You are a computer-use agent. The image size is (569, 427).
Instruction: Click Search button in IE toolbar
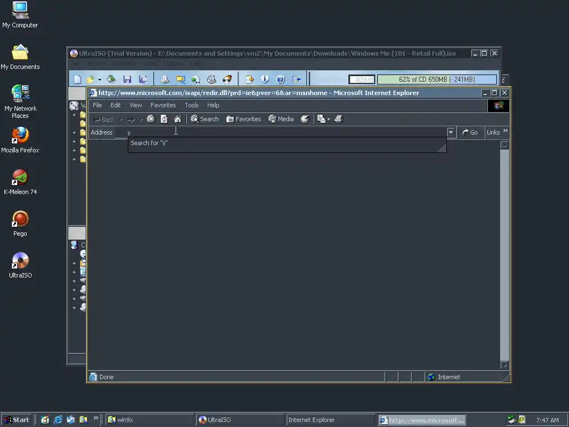pos(204,119)
